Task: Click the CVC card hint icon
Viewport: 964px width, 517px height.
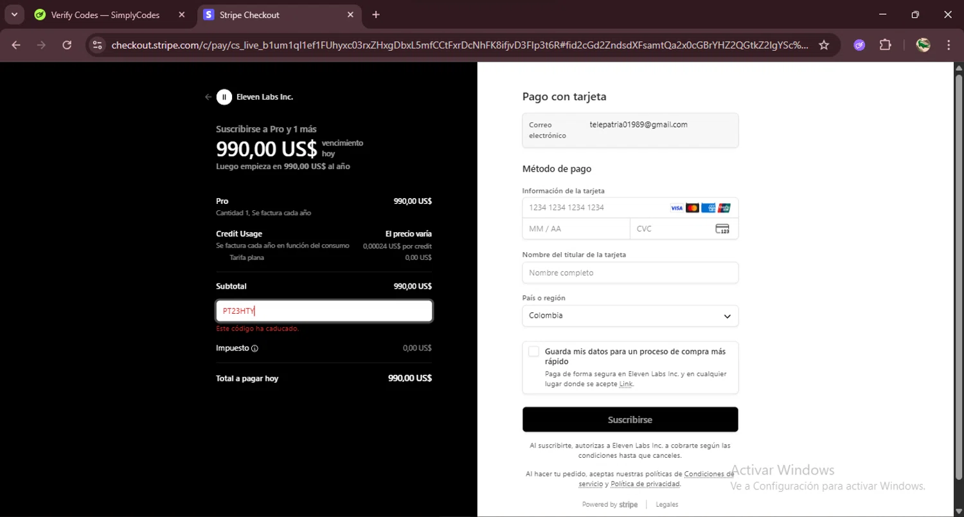Action: click(722, 229)
